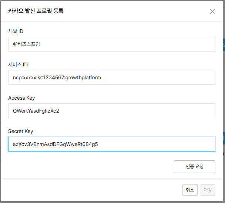Image resolution: width=225 pixels, height=203 pixels.
Task: Click the 채널 ID label
Action: pyautogui.click(x=16, y=31)
